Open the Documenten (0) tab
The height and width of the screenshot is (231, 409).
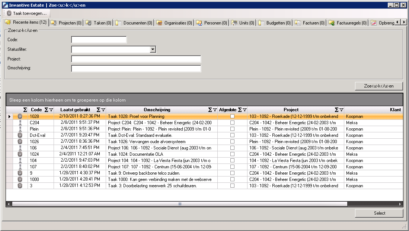point(134,23)
